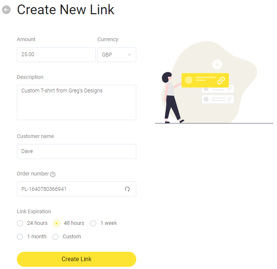Click the Customer name field
Screen dimensions: 277x269
pos(76,152)
